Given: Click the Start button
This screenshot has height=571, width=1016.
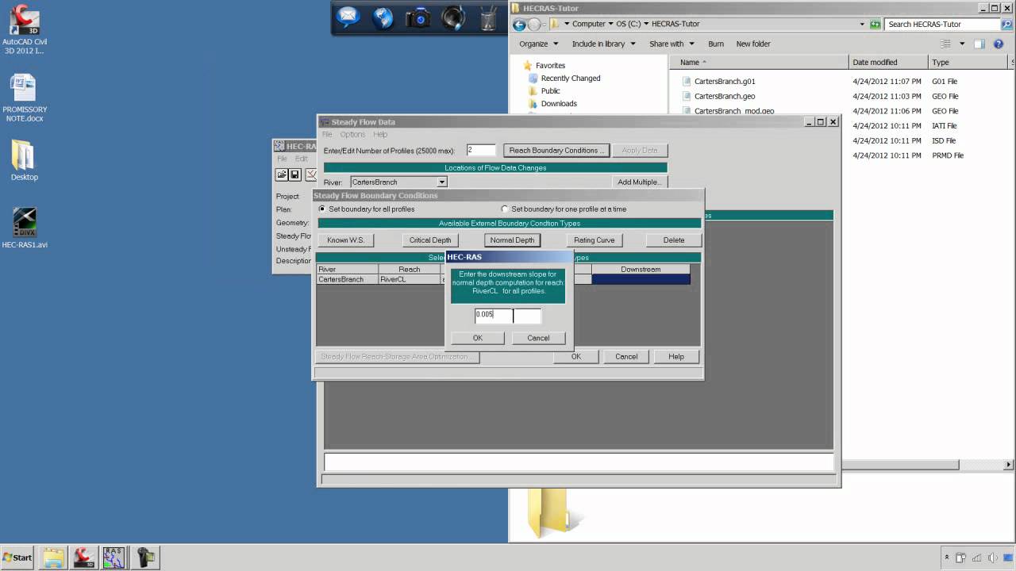Looking at the screenshot, I should (17, 558).
